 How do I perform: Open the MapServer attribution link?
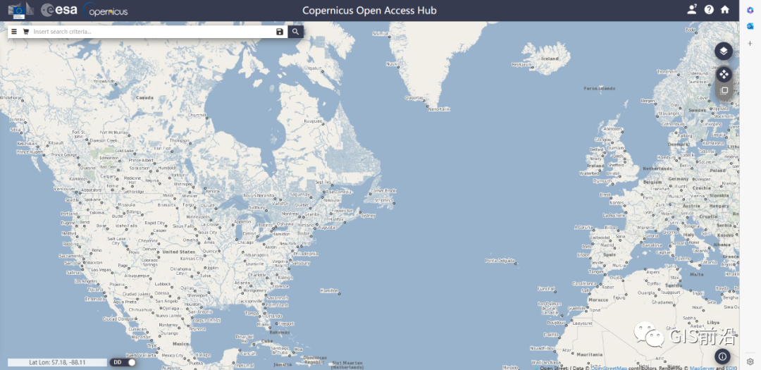click(x=701, y=368)
